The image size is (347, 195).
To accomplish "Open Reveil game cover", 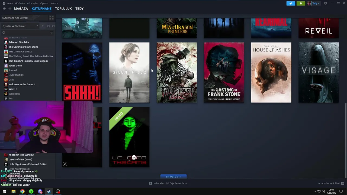I will pos(319,28).
